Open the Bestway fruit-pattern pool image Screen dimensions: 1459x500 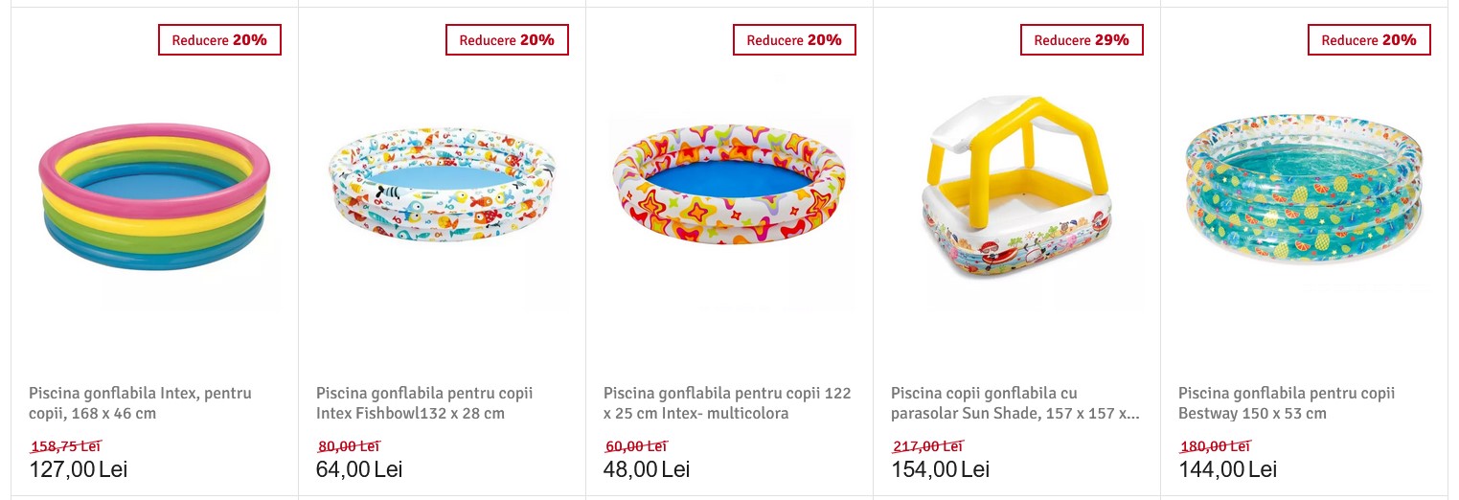click(1304, 189)
